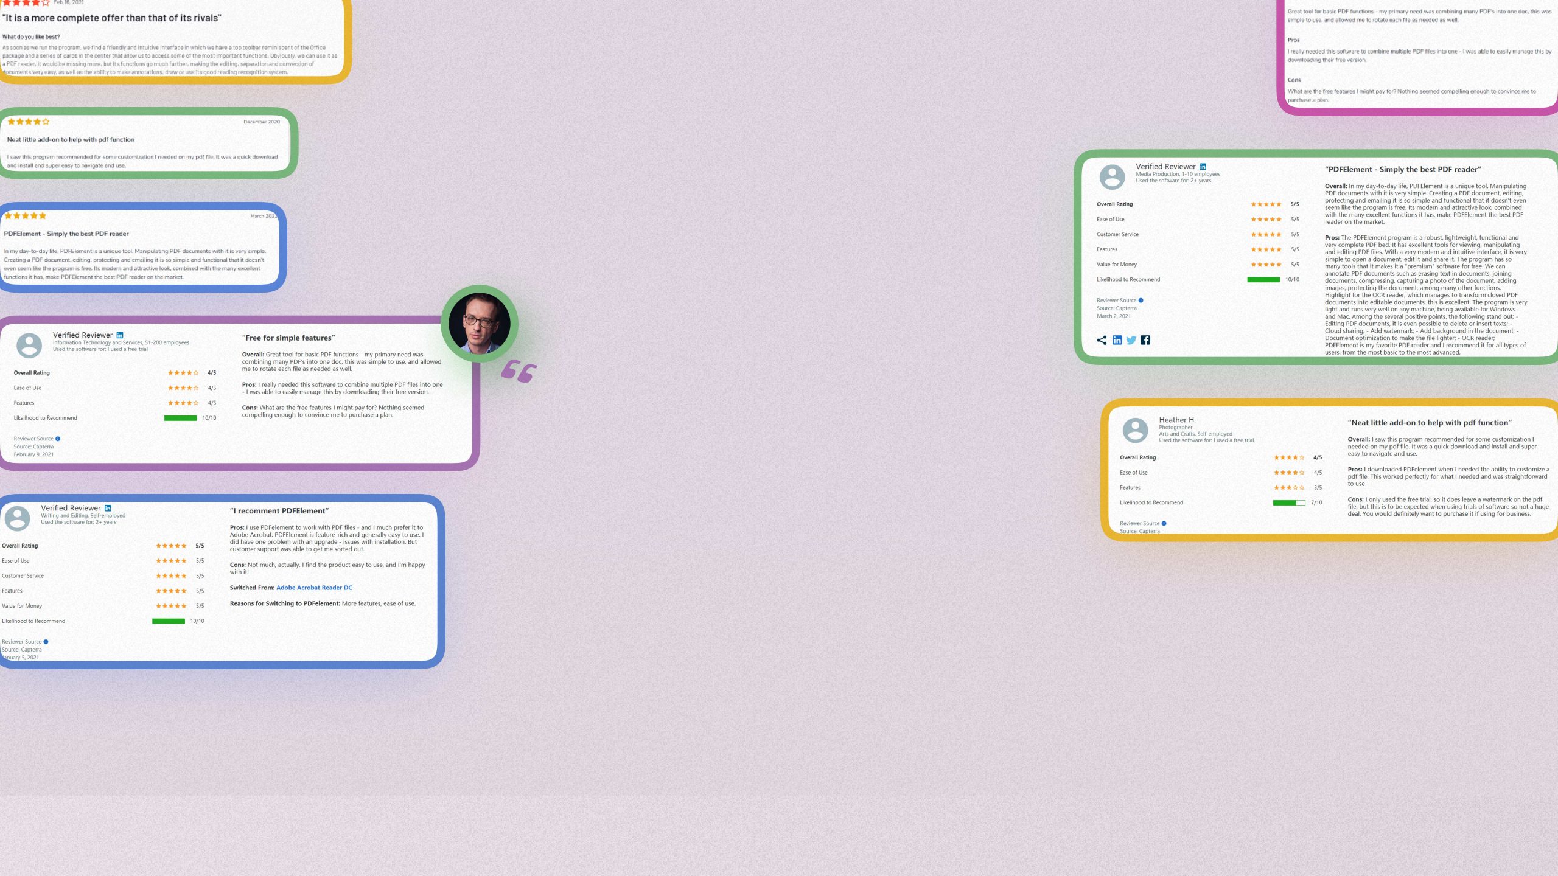Click "Source: Capterra" under February 9 review
The height and width of the screenshot is (876, 1558).
click(33, 447)
